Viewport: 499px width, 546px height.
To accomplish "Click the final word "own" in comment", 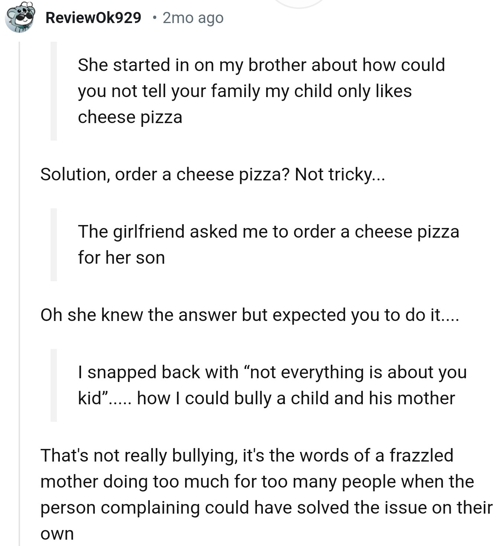I will (57, 533).
